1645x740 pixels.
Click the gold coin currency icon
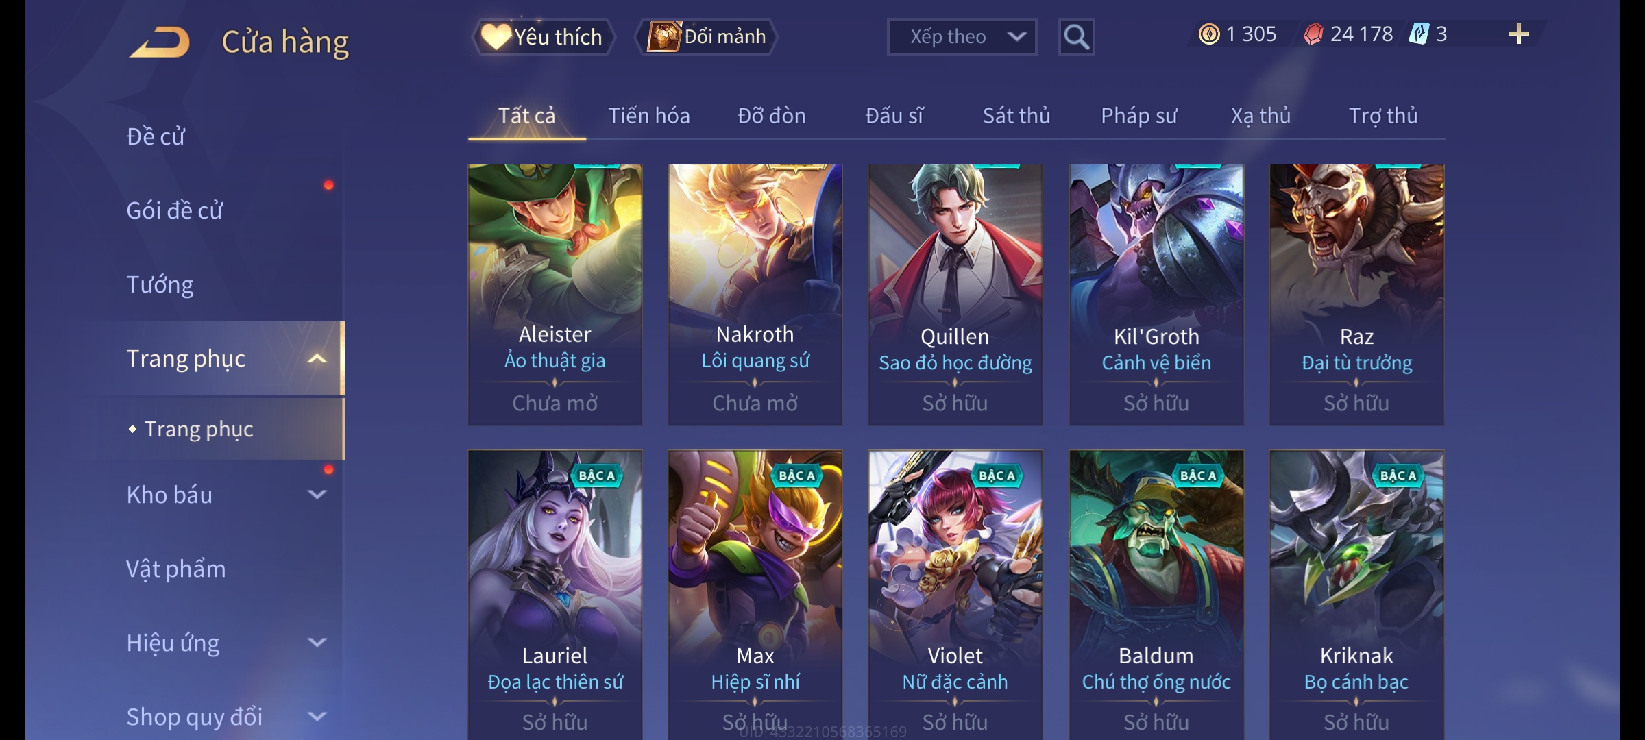click(1209, 34)
